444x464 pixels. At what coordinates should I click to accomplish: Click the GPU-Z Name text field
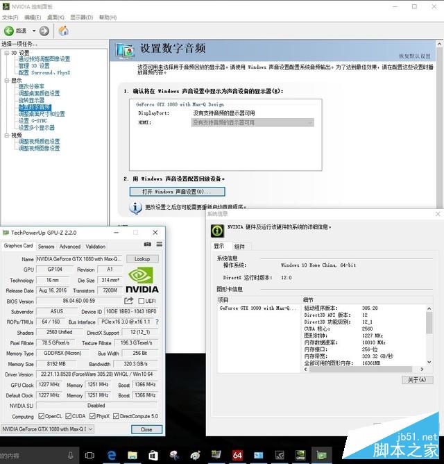click(x=79, y=259)
